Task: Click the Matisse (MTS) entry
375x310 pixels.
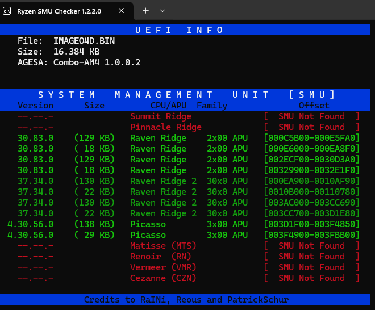Action: pyautogui.click(x=163, y=246)
